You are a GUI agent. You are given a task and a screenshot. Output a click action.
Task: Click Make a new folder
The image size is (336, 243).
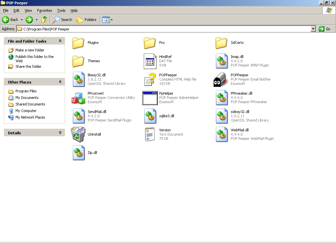click(x=30, y=50)
